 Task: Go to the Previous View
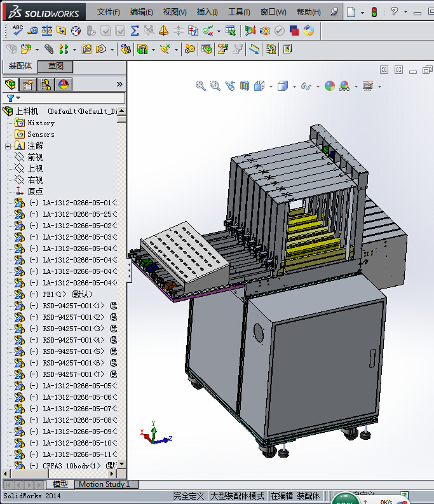tap(230, 86)
